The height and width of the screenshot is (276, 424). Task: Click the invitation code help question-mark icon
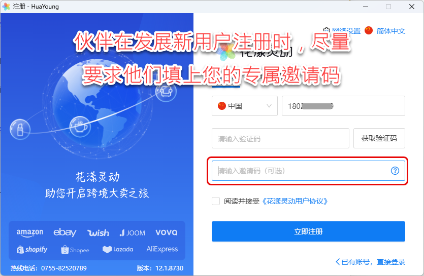(x=395, y=171)
